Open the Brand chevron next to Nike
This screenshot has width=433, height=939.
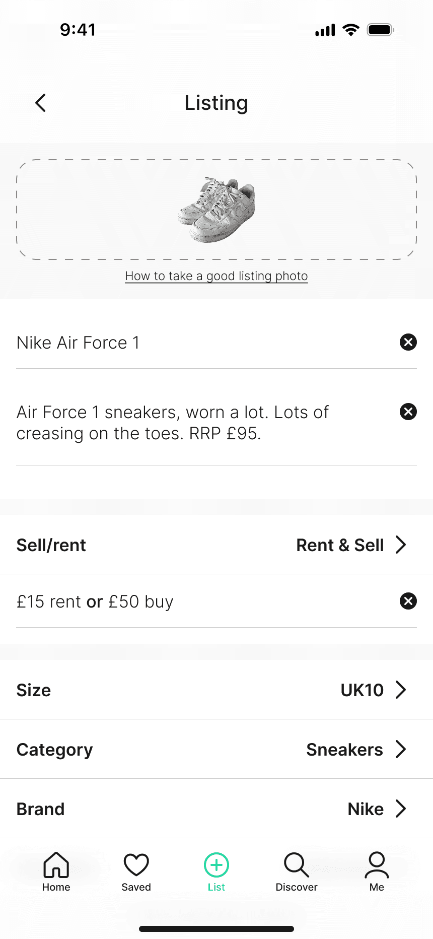pyautogui.click(x=401, y=809)
